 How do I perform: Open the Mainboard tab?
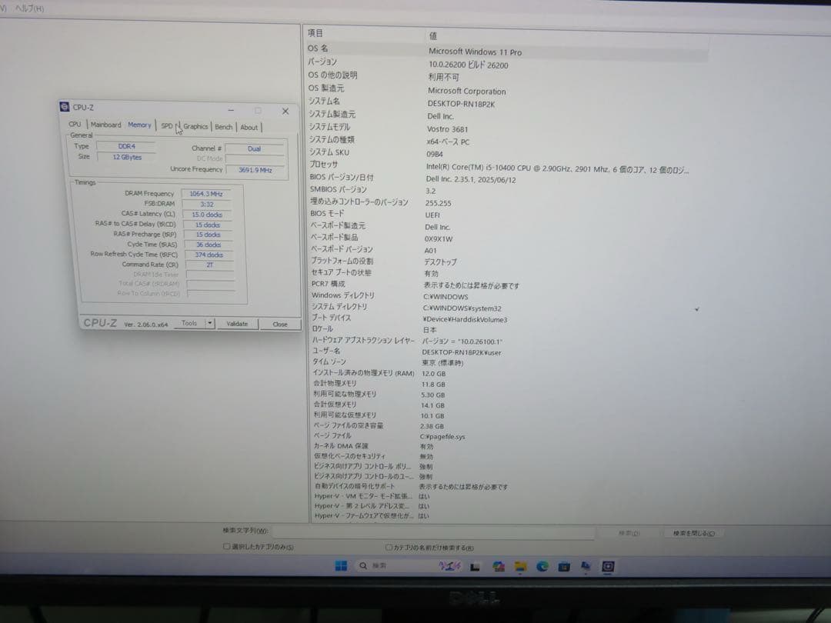105,125
